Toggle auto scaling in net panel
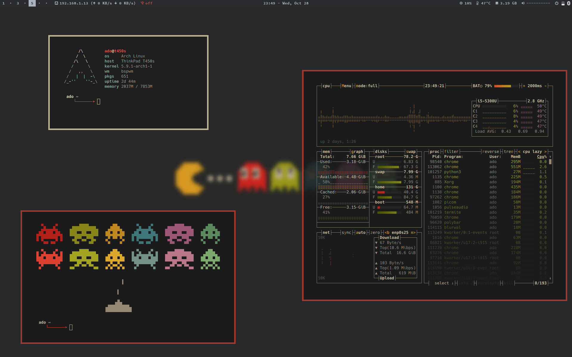Image resolution: width=572 pixels, height=357 pixels. 360,233
